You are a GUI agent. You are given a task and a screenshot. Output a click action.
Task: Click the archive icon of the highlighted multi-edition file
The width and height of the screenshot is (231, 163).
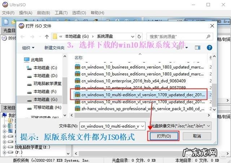(x=78, y=95)
